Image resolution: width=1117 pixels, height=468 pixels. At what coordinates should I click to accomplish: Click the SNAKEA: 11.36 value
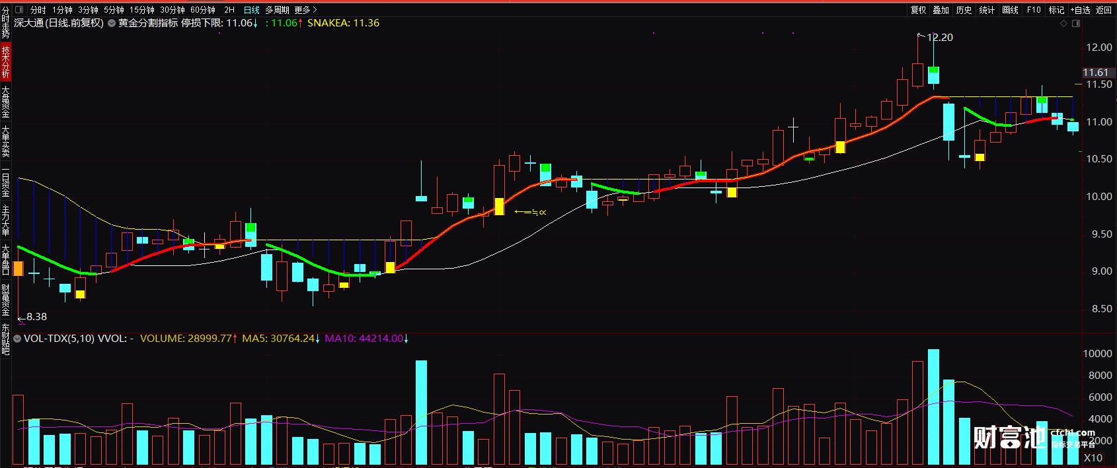[343, 23]
